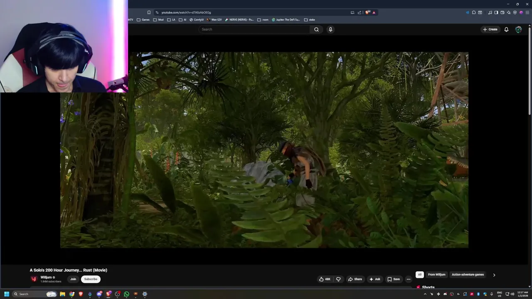Open the ComfyUI bookmark

pos(197,20)
